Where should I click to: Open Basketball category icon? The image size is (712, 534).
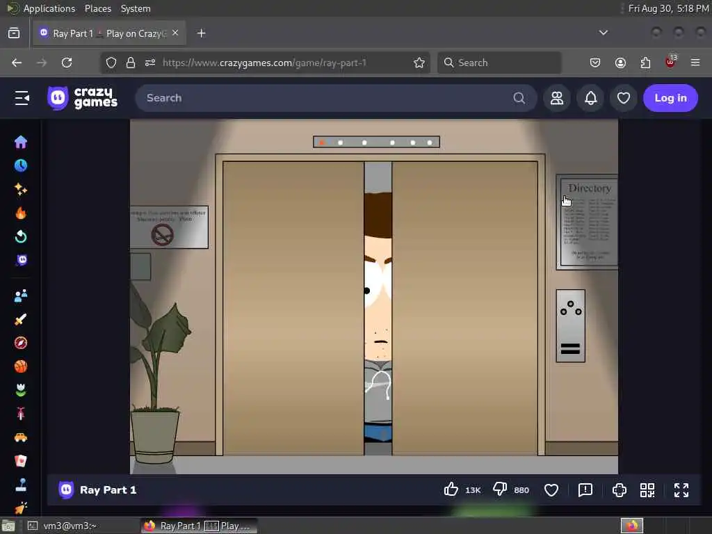point(20,366)
